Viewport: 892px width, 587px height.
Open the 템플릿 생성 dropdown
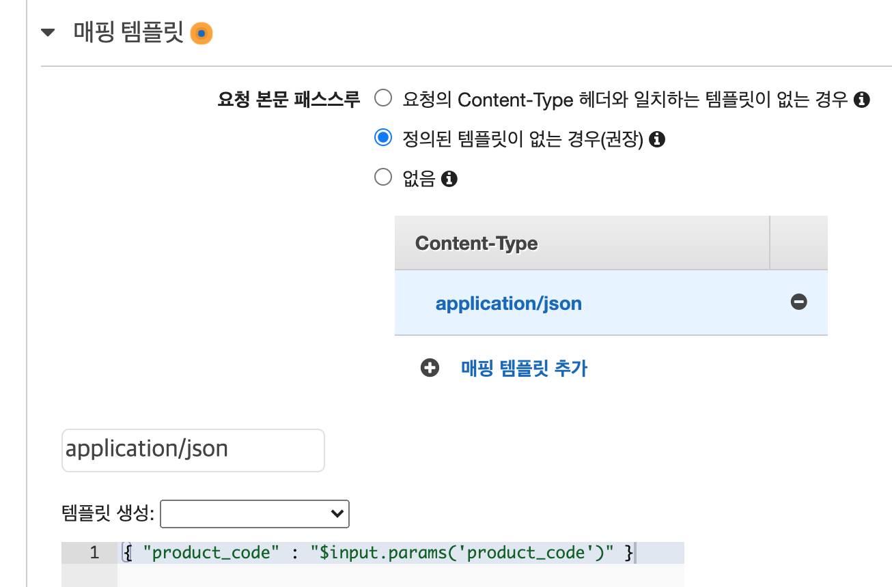254,514
